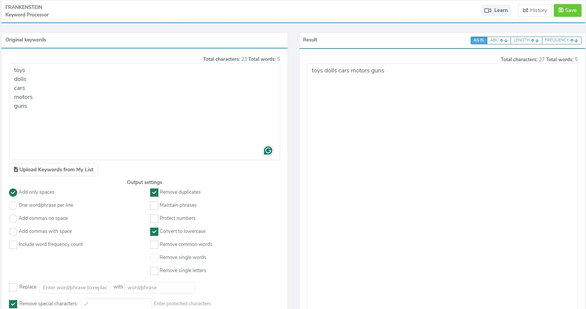Upload Keywords from My List
586x309 pixels.
(53, 169)
